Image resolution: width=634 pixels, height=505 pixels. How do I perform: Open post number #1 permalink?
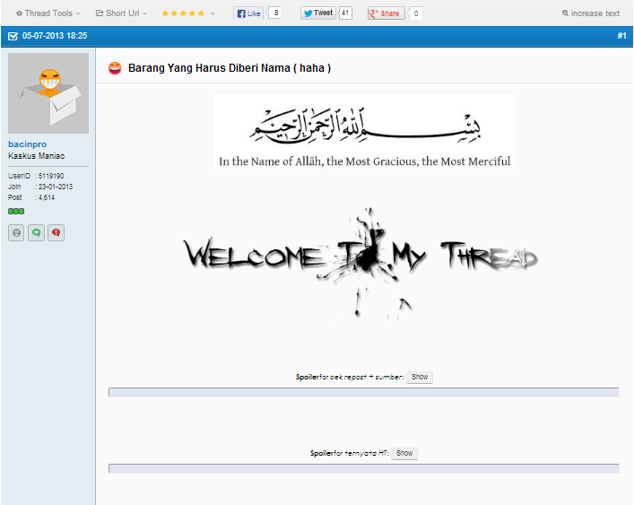621,36
